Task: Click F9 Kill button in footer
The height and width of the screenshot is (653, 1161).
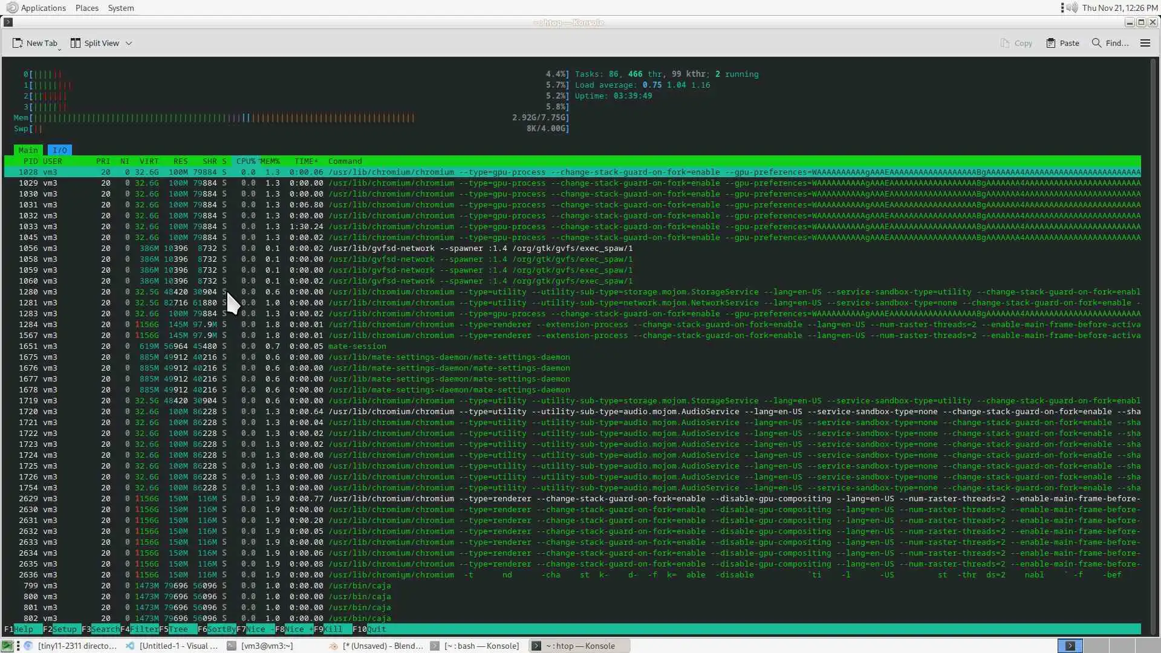Action: click(x=333, y=629)
